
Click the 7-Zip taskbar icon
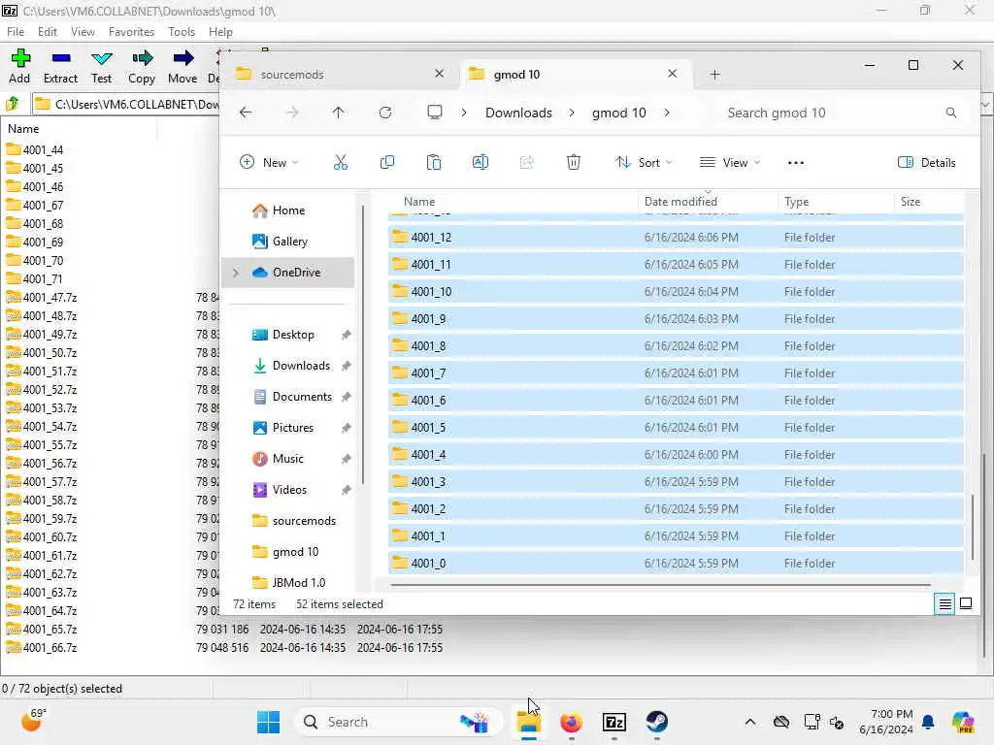point(613,722)
